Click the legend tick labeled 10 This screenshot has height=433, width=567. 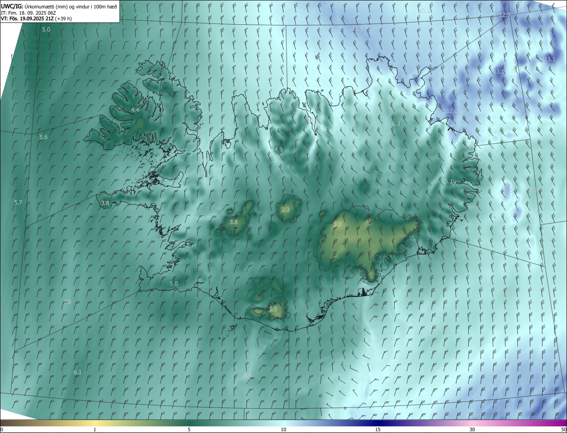tap(283, 429)
